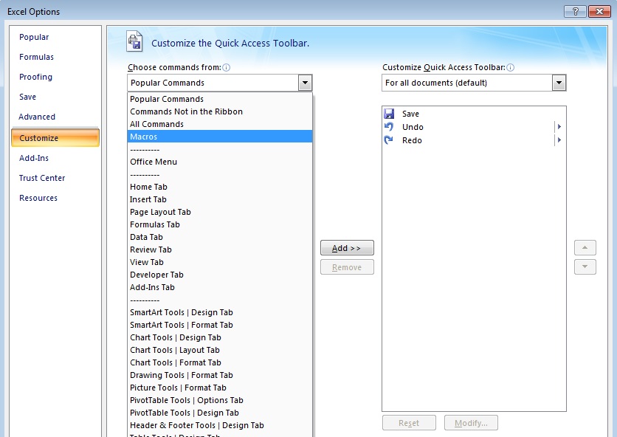This screenshot has width=617, height=437.
Task: Click the Reset button
Action: (409, 423)
